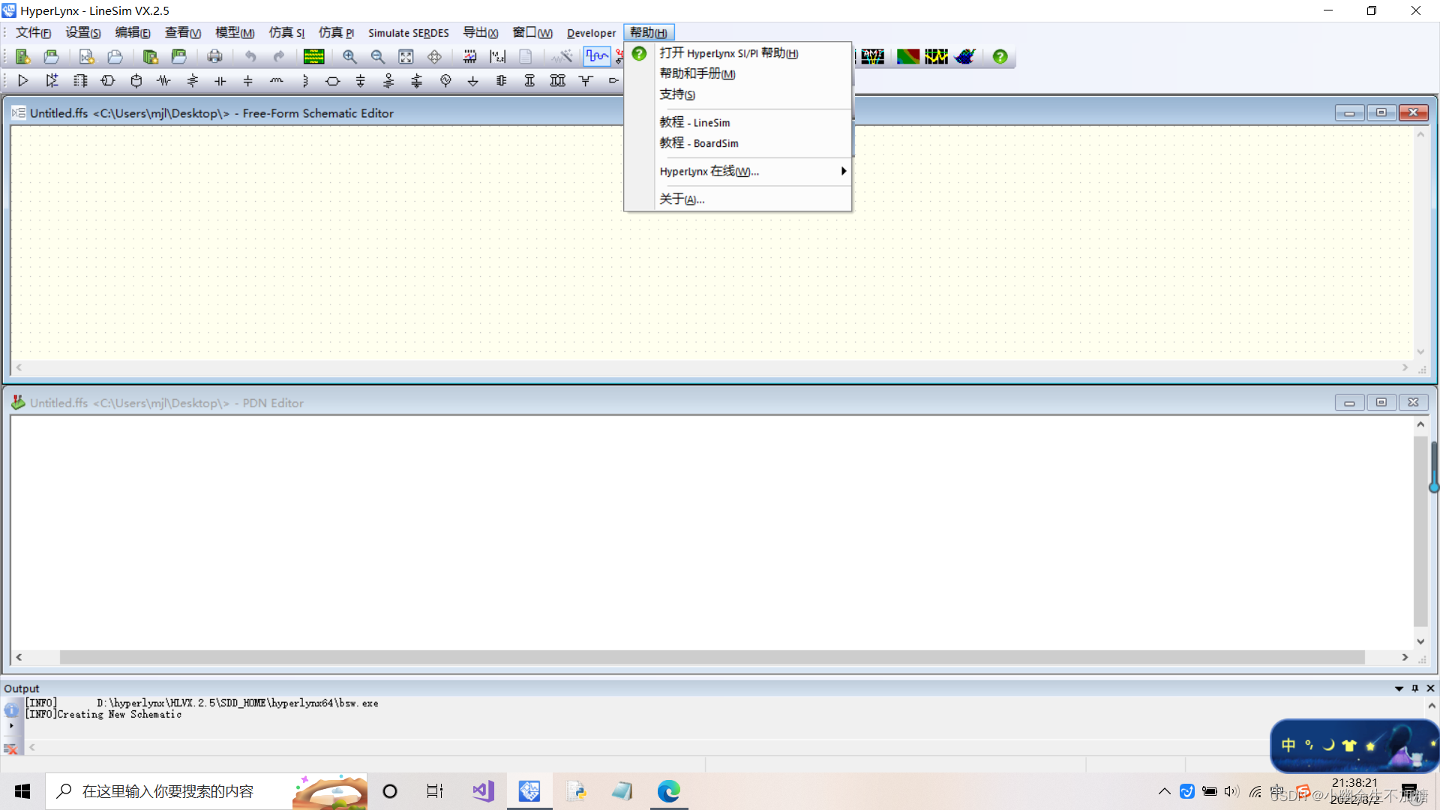Image resolution: width=1440 pixels, height=810 pixels.
Task: Click Output panel info filter icon
Action: [x=10, y=709]
